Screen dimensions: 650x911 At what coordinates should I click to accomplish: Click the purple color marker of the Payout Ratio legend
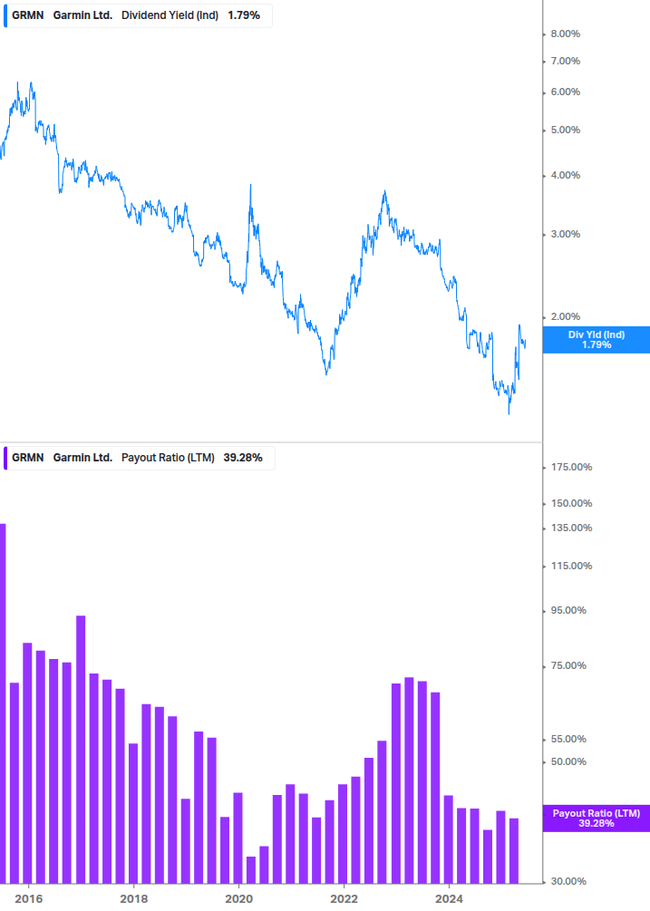pyautogui.click(x=5, y=458)
